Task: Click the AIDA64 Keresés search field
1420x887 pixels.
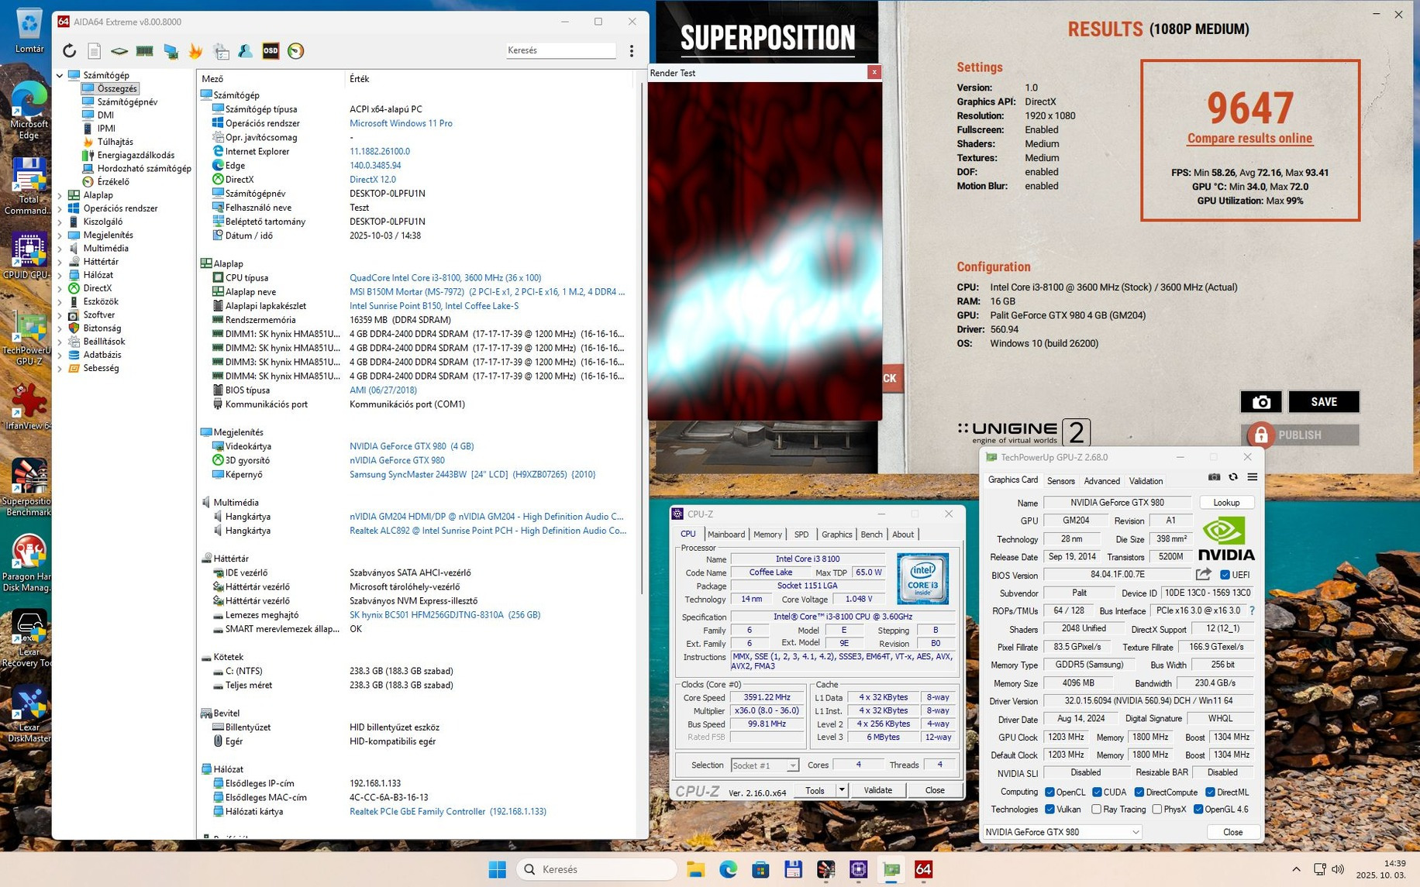Action: (x=560, y=50)
